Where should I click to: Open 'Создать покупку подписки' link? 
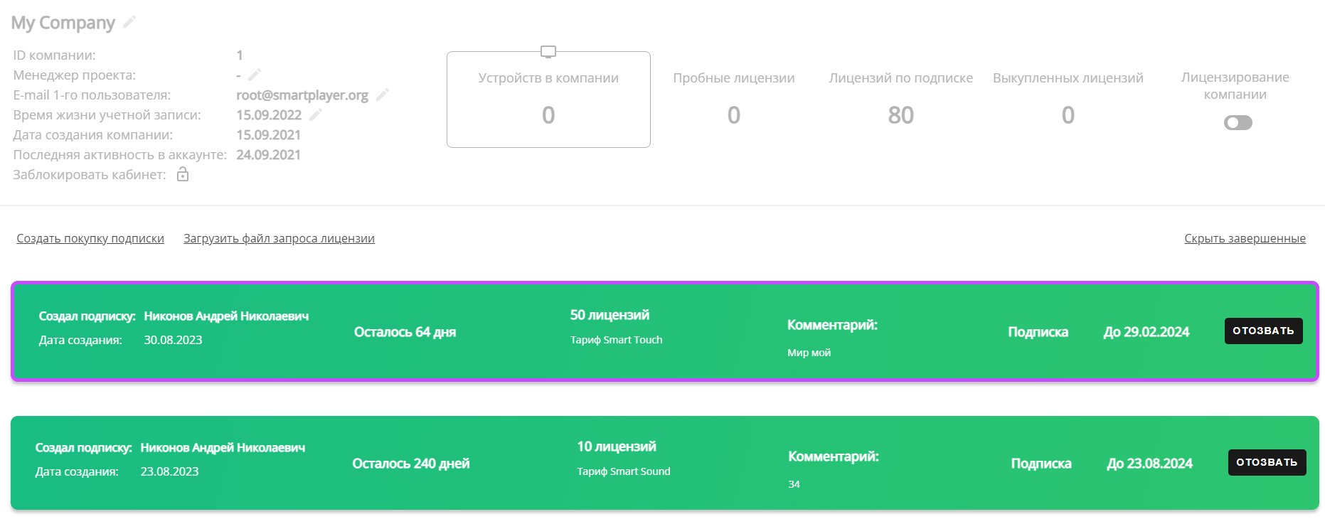[90, 238]
